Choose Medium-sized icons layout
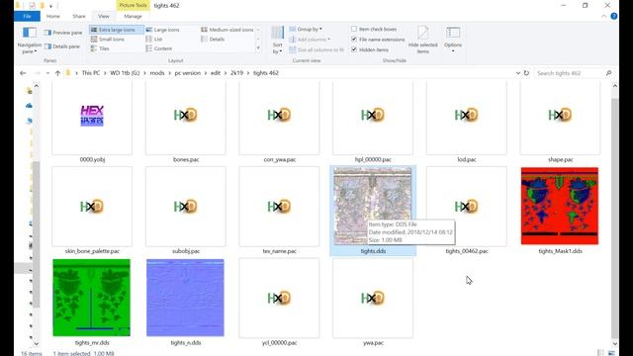 tap(227, 30)
